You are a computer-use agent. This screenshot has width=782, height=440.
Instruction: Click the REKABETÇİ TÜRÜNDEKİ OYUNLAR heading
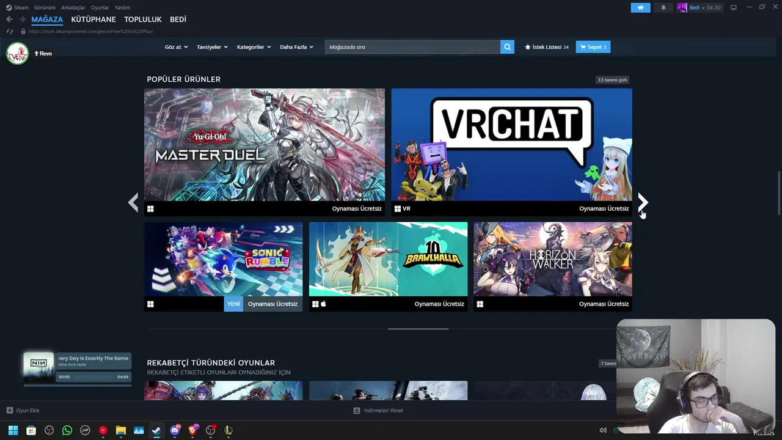coord(211,363)
